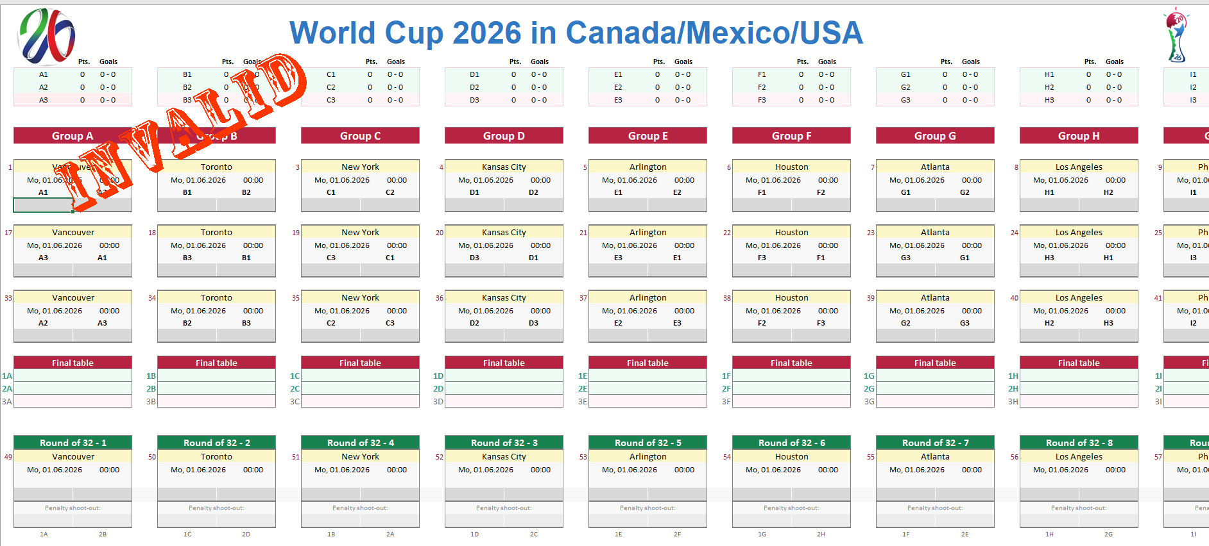Click Goals column header above G1 standings
The height and width of the screenshot is (546, 1209).
970,62
